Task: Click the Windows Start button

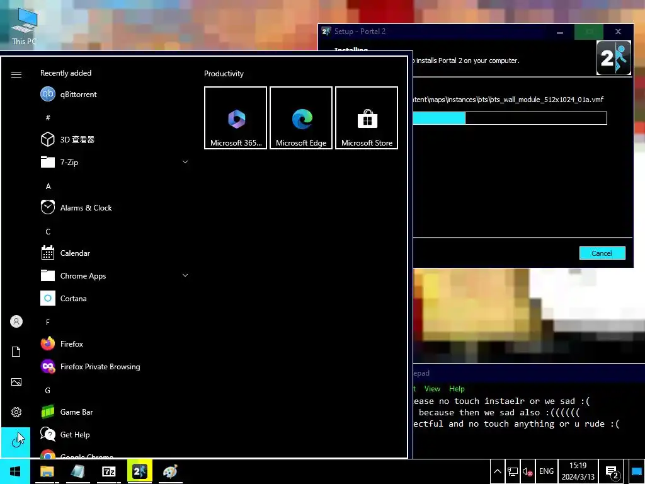Action: (x=15, y=471)
